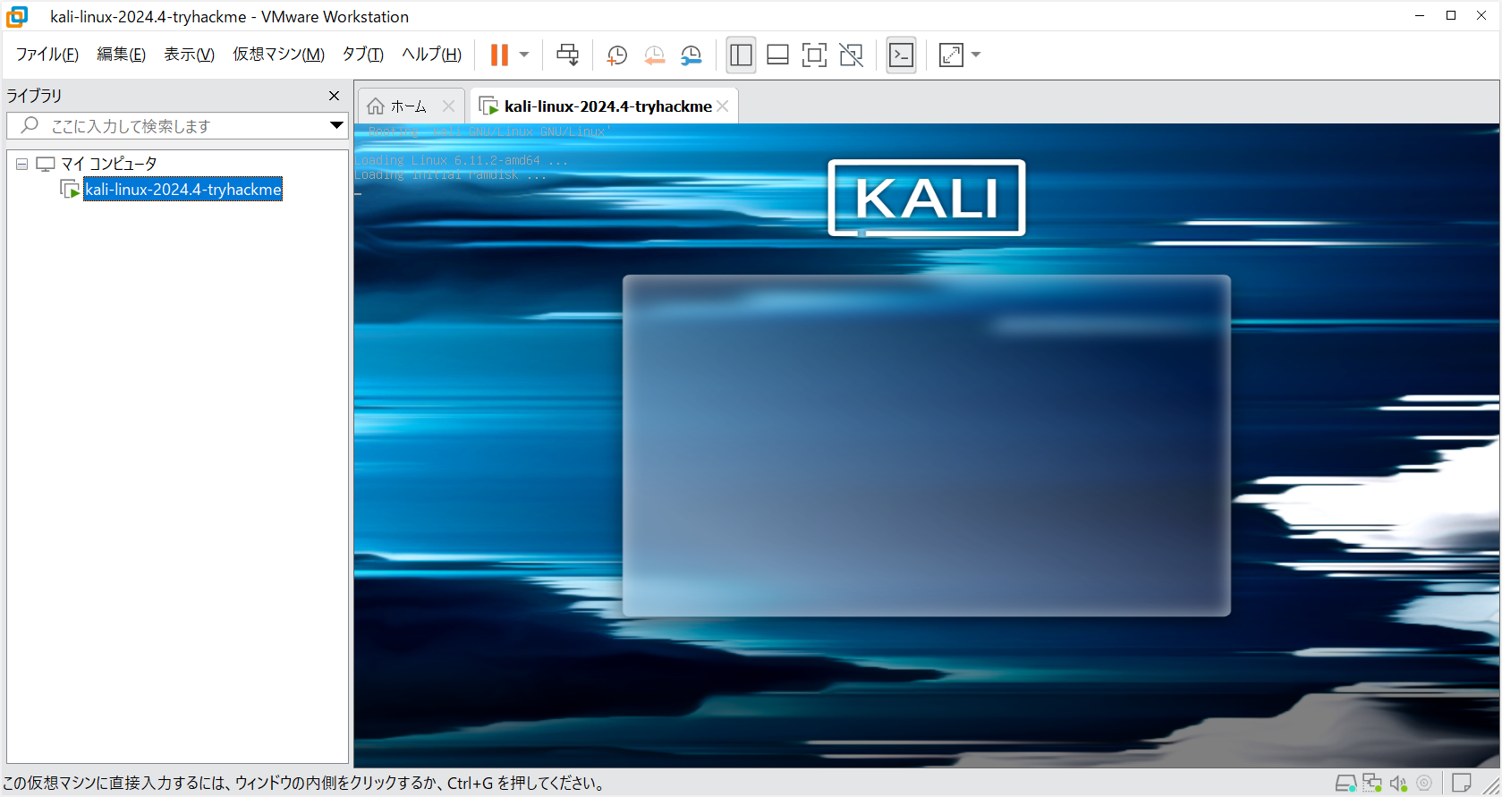
Task: Send Ctrl+Alt+Del to the virtual machine
Action: click(x=567, y=55)
